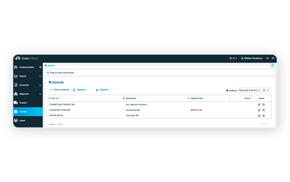Select the Aziende sidebar item
Image resolution: width=290 pixels, height=182 pixels.
pos(28,112)
